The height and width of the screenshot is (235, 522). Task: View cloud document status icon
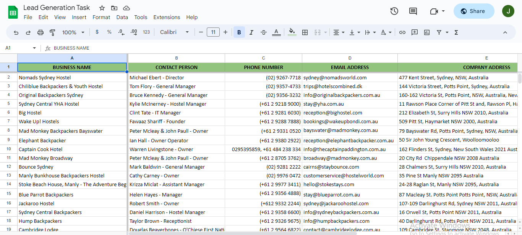tap(126, 8)
